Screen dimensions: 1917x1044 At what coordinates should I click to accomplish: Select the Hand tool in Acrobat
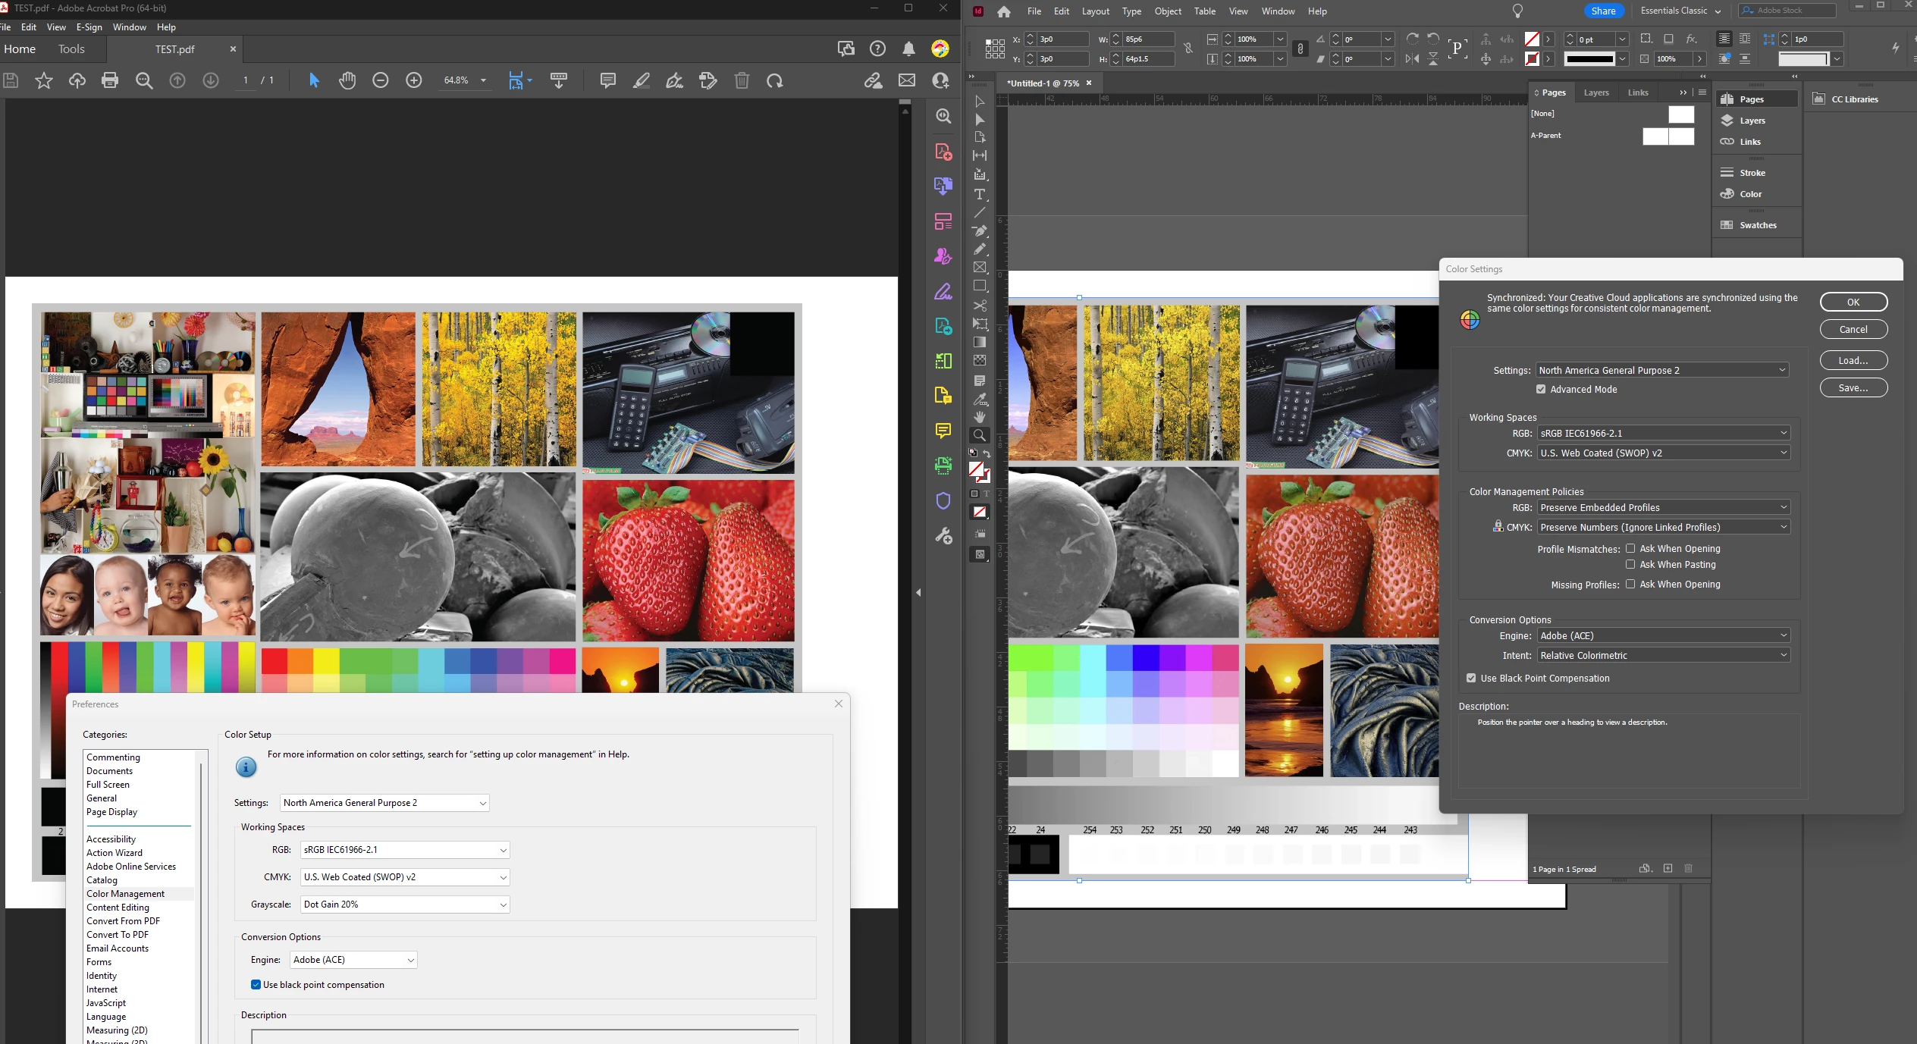(x=347, y=80)
